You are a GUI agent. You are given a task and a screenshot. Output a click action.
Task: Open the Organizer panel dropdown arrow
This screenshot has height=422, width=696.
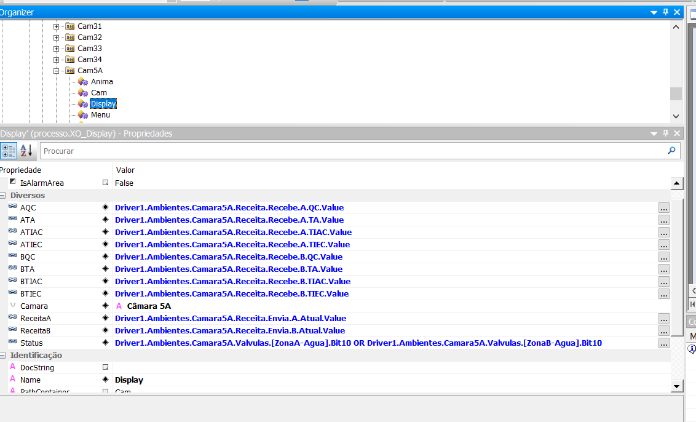click(654, 12)
